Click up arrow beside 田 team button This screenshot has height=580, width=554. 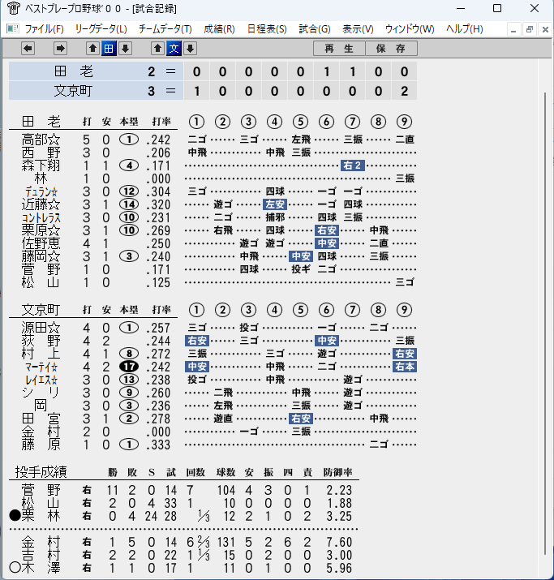tap(92, 49)
